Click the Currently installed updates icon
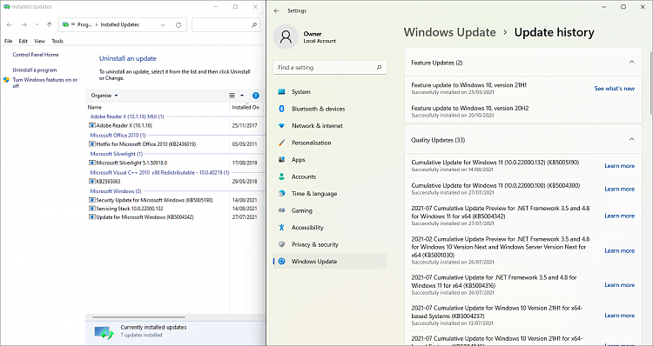 coord(104,332)
